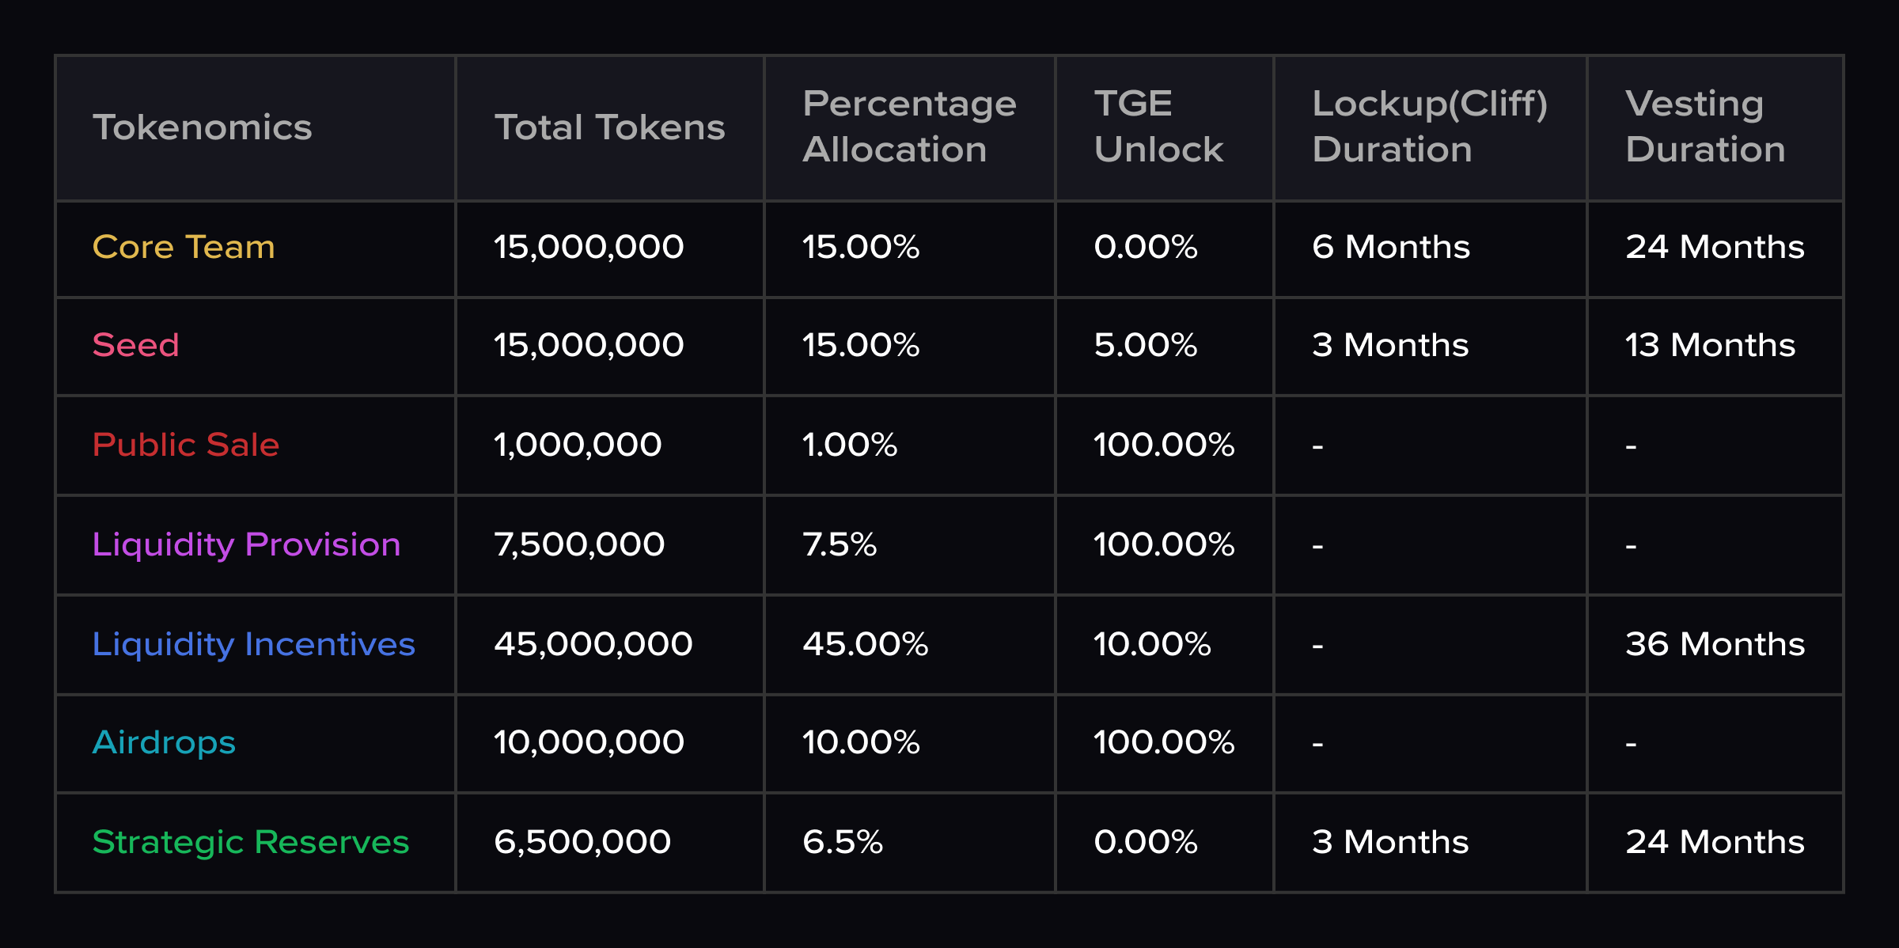Image resolution: width=1899 pixels, height=948 pixels.
Task: Click the 5.00% TGE unlock cell
Action: (x=1145, y=345)
